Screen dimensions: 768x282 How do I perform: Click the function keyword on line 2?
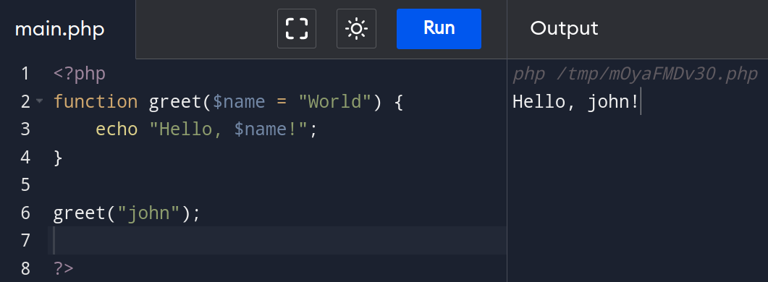pyautogui.click(x=96, y=102)
